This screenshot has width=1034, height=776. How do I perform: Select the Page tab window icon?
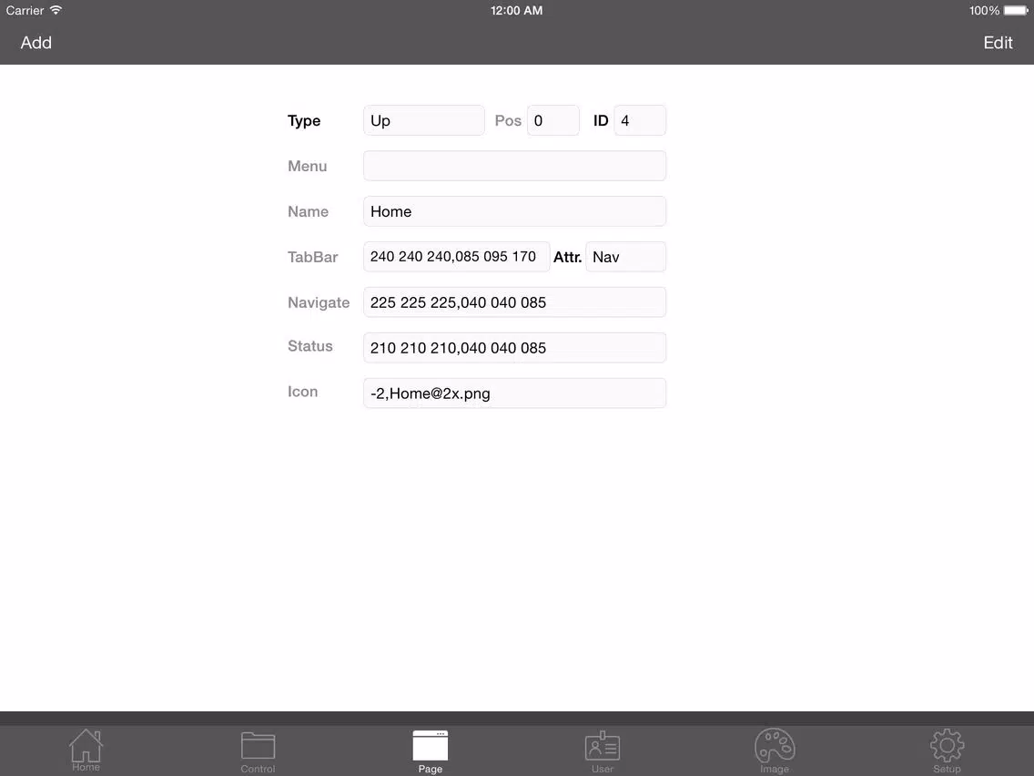click(430, 746)
